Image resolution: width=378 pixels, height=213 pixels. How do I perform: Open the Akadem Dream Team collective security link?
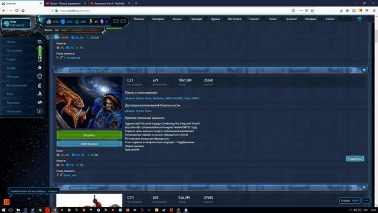138,111
